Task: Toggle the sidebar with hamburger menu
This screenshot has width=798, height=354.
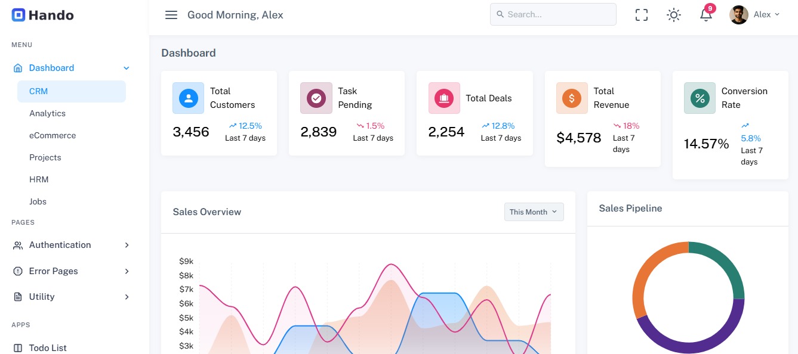Action: point(171,15)
